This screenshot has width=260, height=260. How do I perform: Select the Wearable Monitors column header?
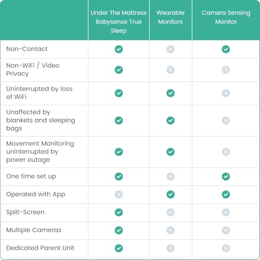(171, 17)
